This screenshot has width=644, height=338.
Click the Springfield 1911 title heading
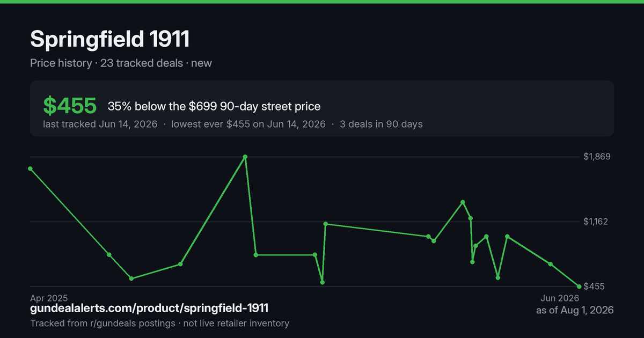click(109, 39)
